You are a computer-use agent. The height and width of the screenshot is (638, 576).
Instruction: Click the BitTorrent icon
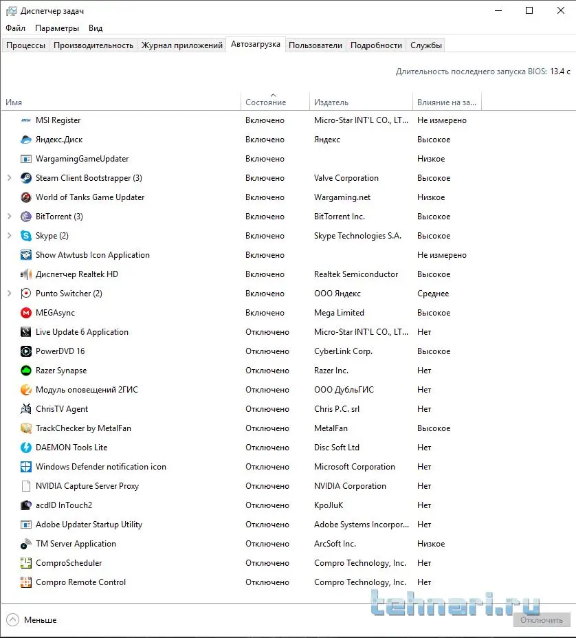[x=26, y=217]
